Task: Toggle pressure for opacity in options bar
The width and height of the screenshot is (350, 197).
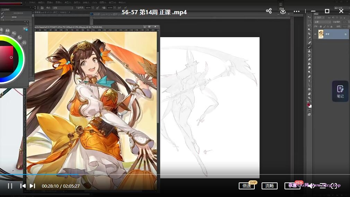Action: (x=97, y=8)
